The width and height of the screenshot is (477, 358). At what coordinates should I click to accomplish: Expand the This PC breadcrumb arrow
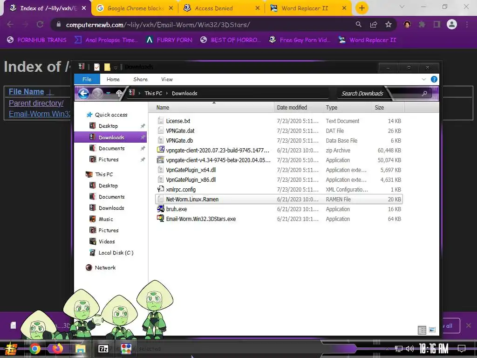tap(167, 93)
